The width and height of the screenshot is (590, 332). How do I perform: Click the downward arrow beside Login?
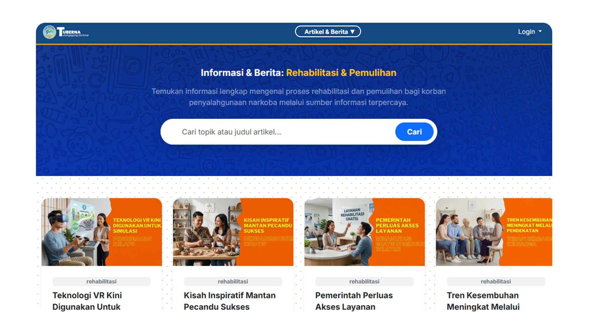pos(540,31)
